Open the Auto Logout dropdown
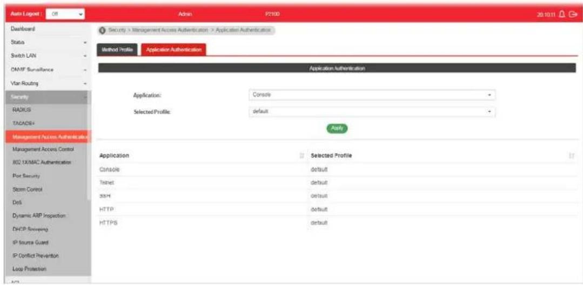The height and width of the screenshot is (285, 583). tap(66, 14)
